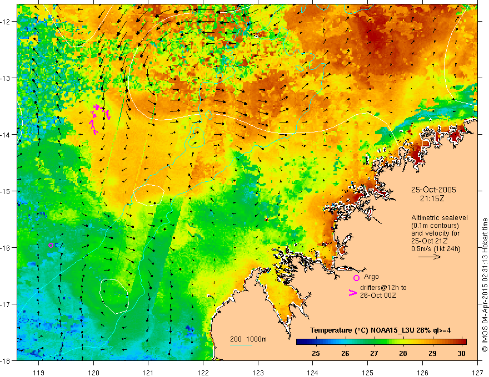
Task: Click the '25' colorbar tick label
Action: click(316, 353)
